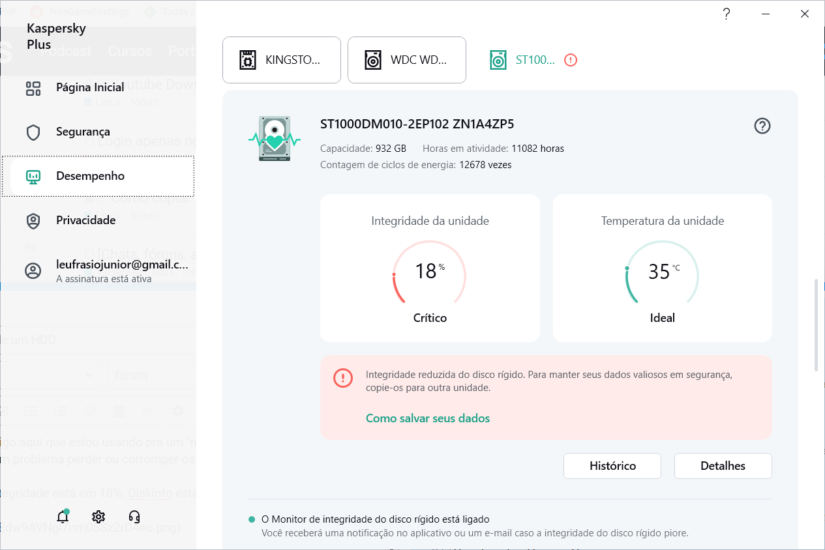This screenshot has height=550, width=825.
Task: Click the user profile avatar icon
Action: point(33,271)
